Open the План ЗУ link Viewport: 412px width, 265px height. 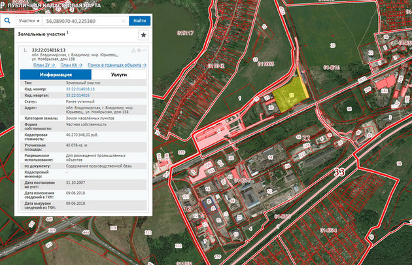[x=44, y=65]
